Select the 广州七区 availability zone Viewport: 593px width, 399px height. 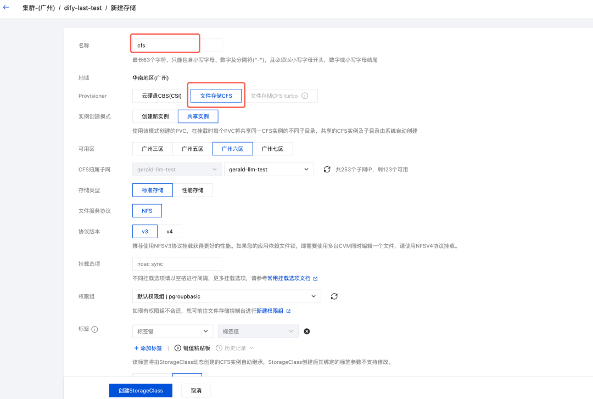point(273,148)
